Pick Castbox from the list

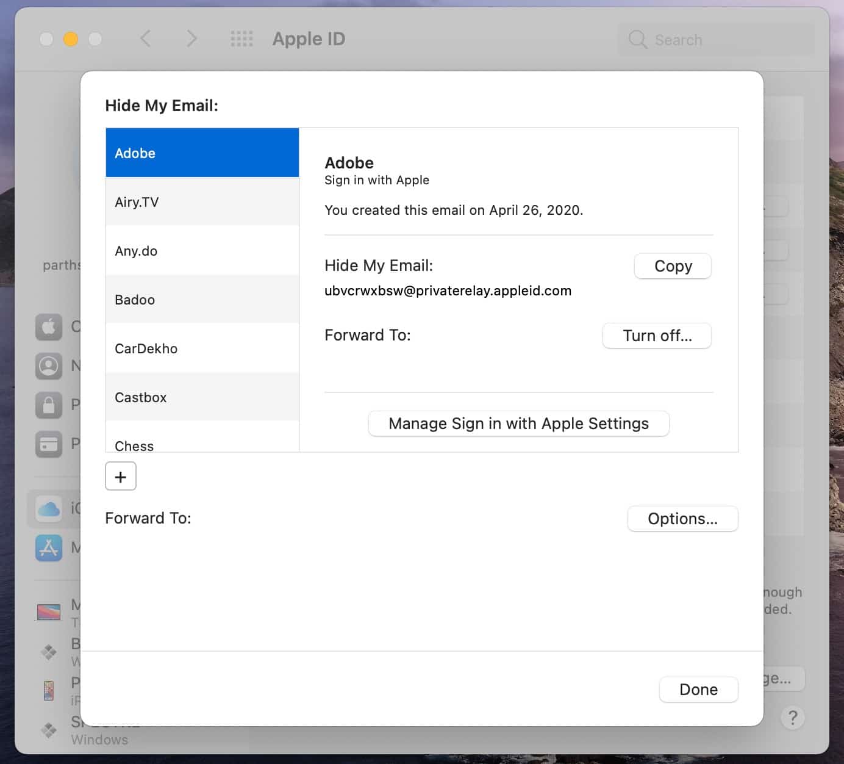pos(202,397)
